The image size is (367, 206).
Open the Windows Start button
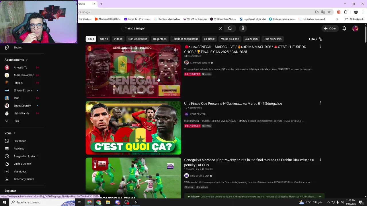click(x=4, y=202)
